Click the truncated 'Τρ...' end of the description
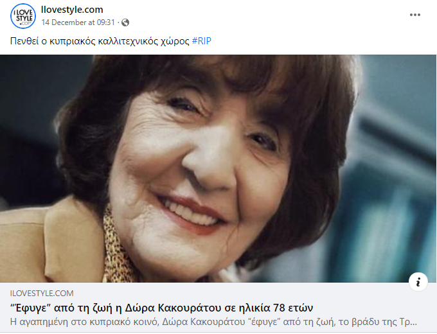 point(408,322)
